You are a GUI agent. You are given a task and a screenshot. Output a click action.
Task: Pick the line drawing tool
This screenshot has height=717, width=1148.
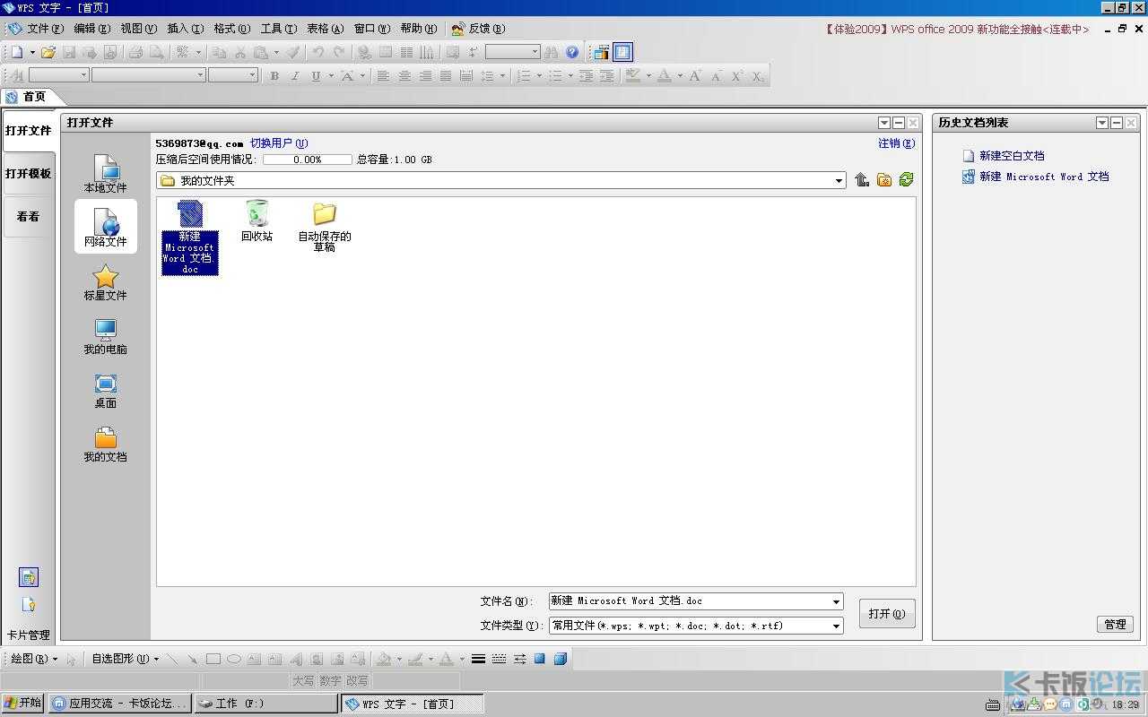172,659
